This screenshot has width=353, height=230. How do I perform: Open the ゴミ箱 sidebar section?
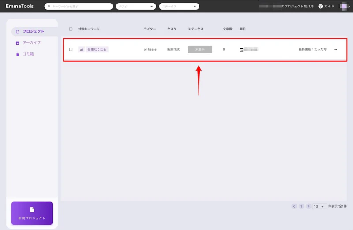[x=28, y=54]
